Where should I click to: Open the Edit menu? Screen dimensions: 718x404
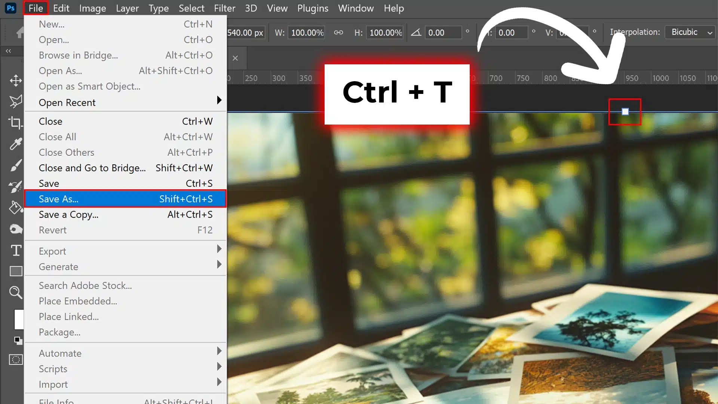coord(61,8)
